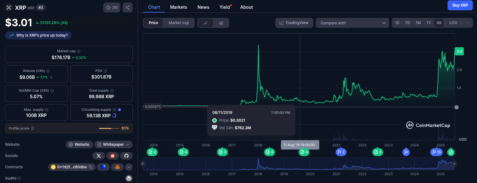Screen dimensions: 477x183
Task: View the About tab
Action: click(246, 7)
